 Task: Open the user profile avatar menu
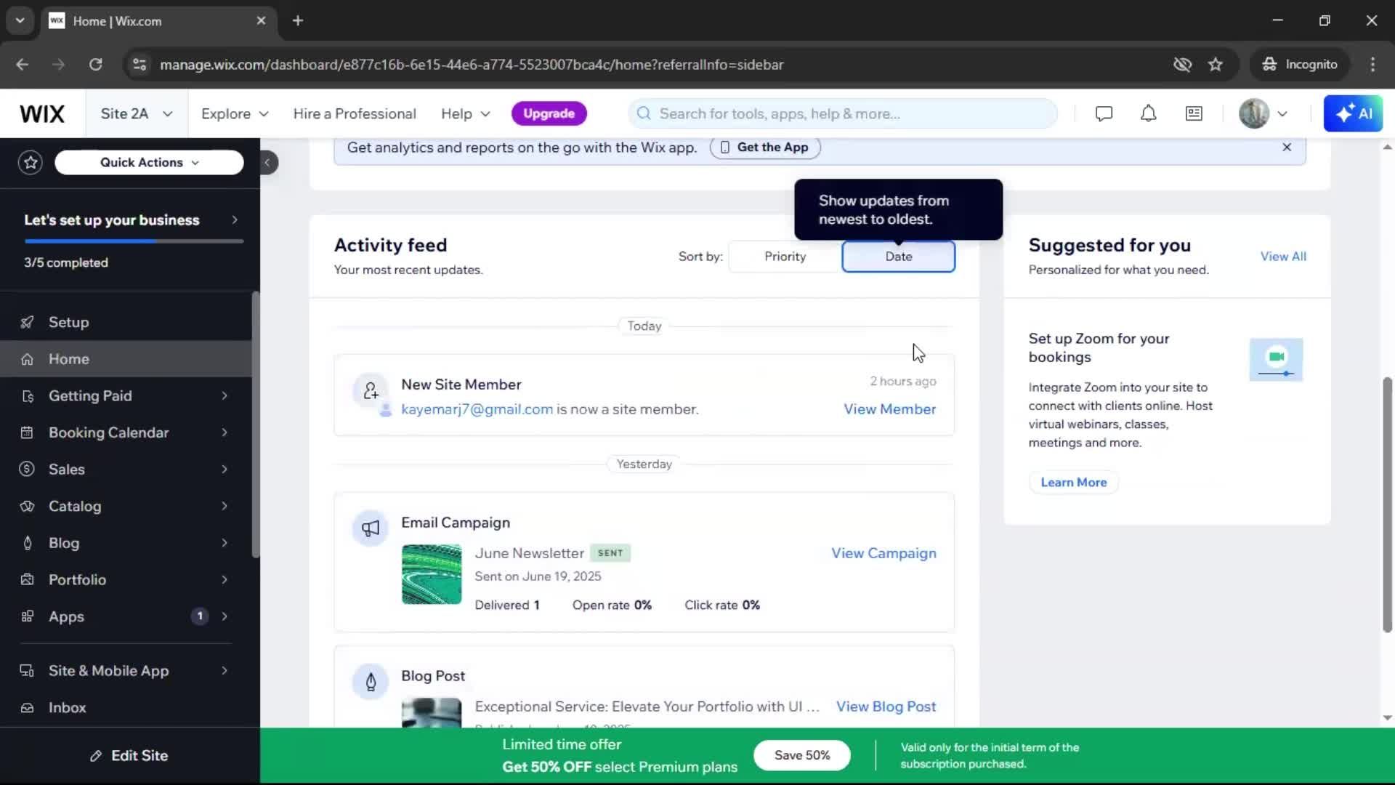click(1263, 114)
